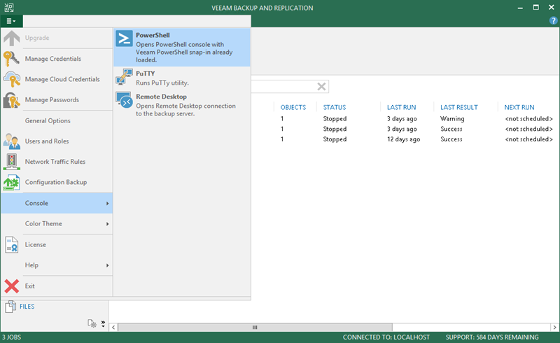Sort by the STATUS column header
The width and height of the screenshot is (560, 343).
[x=335, y=107]
